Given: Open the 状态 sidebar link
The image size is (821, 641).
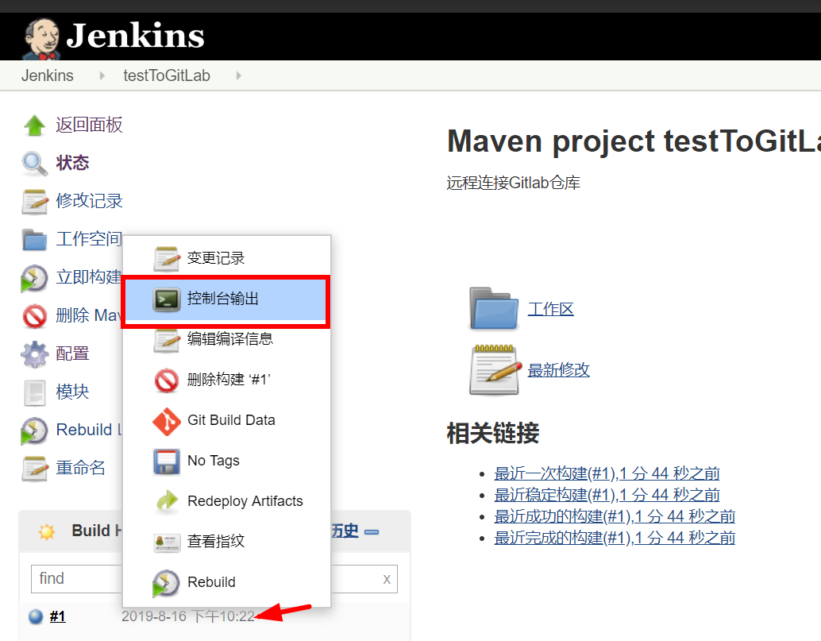Looking at the screenshot, I should click(x=72, y=164).
